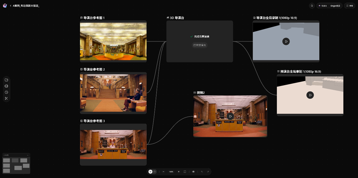Undo with the back arrow in bottom toolbar
Screen dimensions: 358x178
coord(202,172)
